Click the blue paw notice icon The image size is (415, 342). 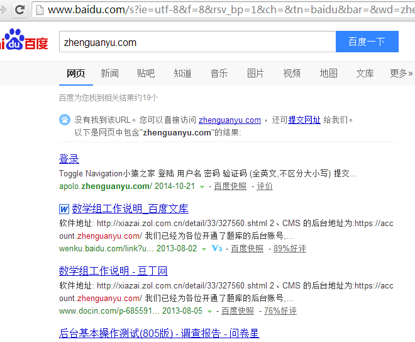[65, 120]
